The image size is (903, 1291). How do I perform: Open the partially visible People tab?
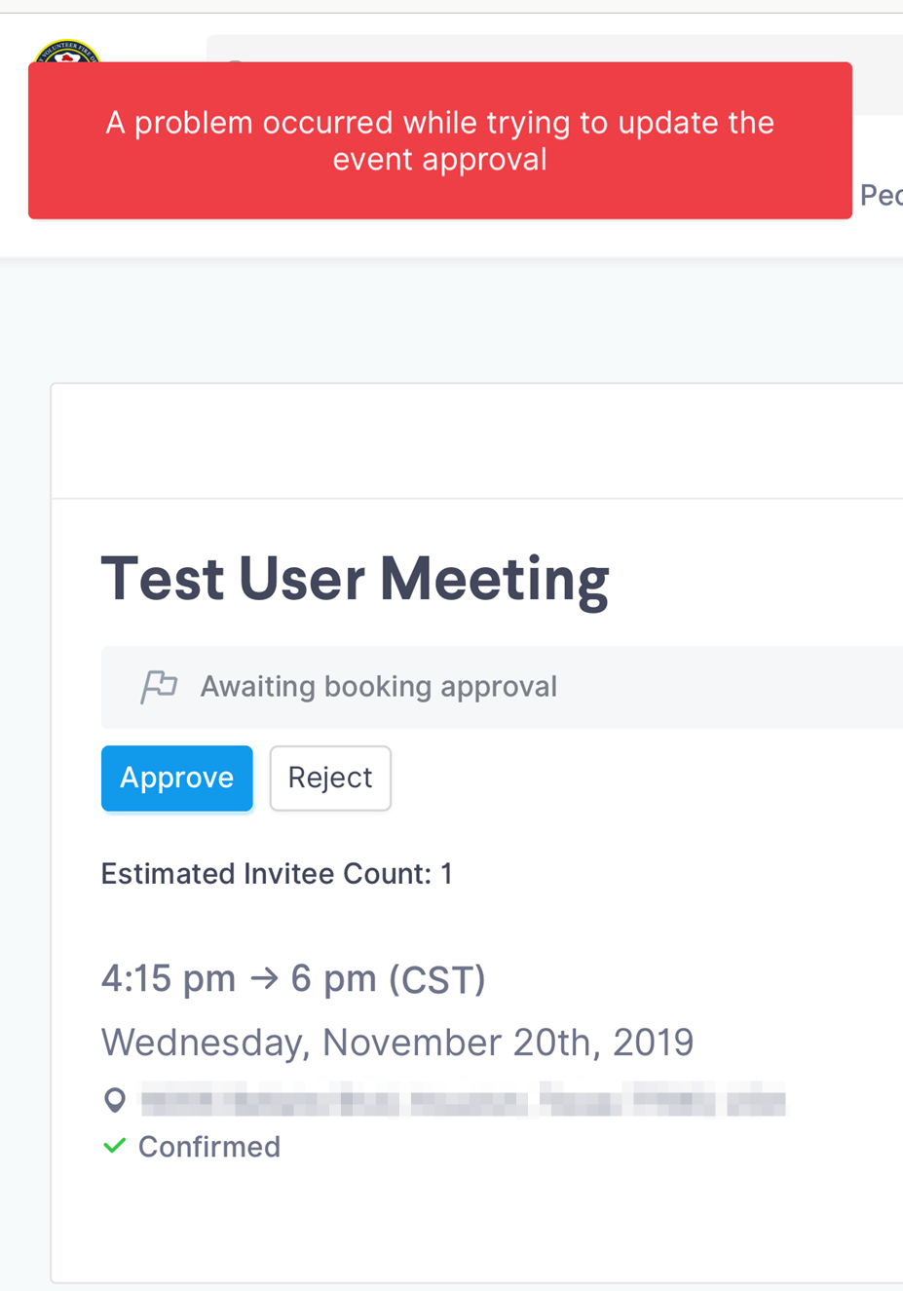881,196
